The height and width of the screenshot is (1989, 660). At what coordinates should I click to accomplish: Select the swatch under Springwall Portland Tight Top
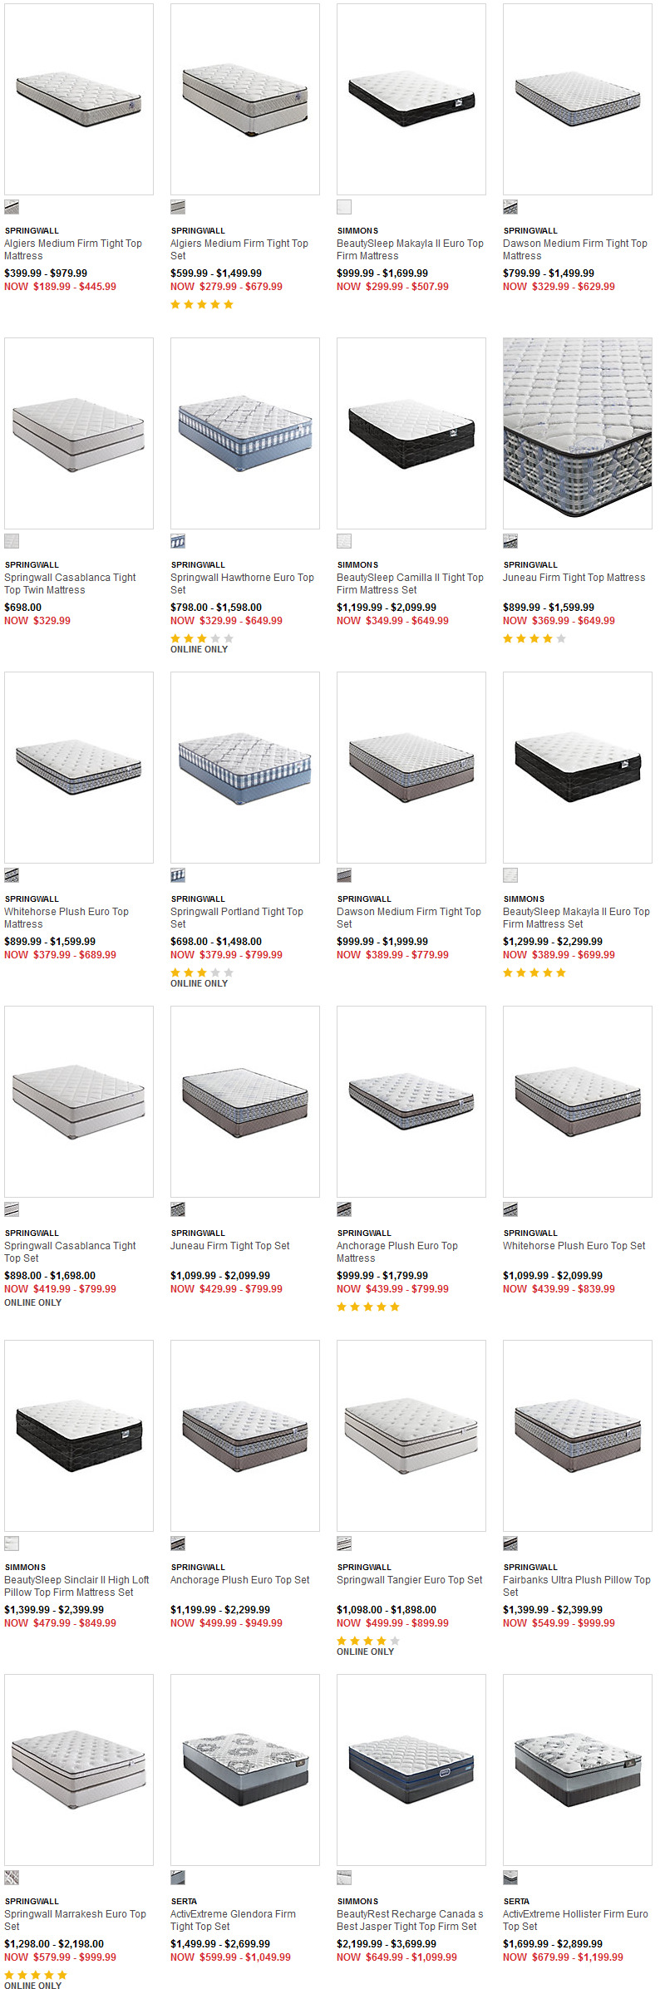(178, 875)
